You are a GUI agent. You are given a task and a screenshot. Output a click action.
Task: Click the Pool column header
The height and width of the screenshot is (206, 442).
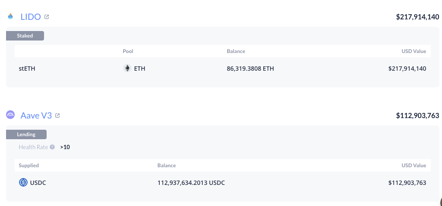[x=128, y=51]
